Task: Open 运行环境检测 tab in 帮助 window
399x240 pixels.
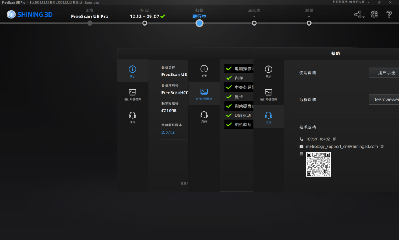Action: (x=269, y=95)
